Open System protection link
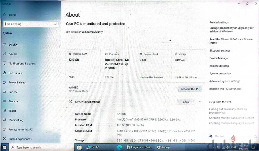 pyautogui.click(x=220, y=73)
